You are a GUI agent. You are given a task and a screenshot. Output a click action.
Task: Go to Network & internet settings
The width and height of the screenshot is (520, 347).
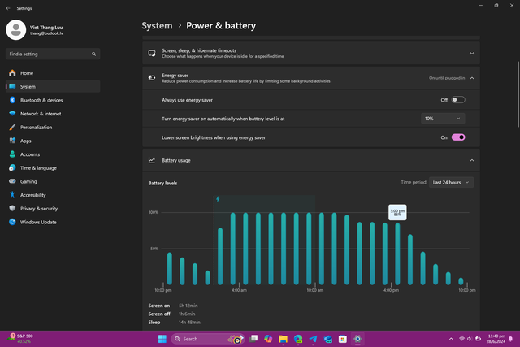[x=41, y=114]
